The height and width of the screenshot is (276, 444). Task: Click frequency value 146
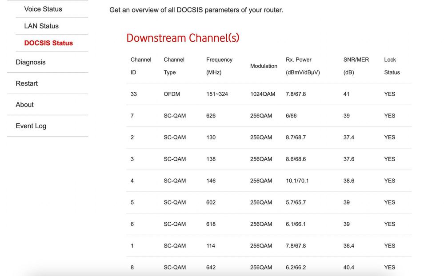tap(211, 181)
